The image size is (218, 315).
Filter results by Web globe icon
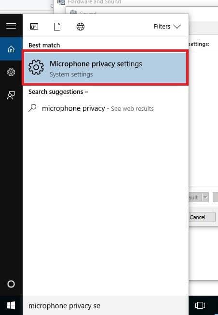(x=81, y=27)
